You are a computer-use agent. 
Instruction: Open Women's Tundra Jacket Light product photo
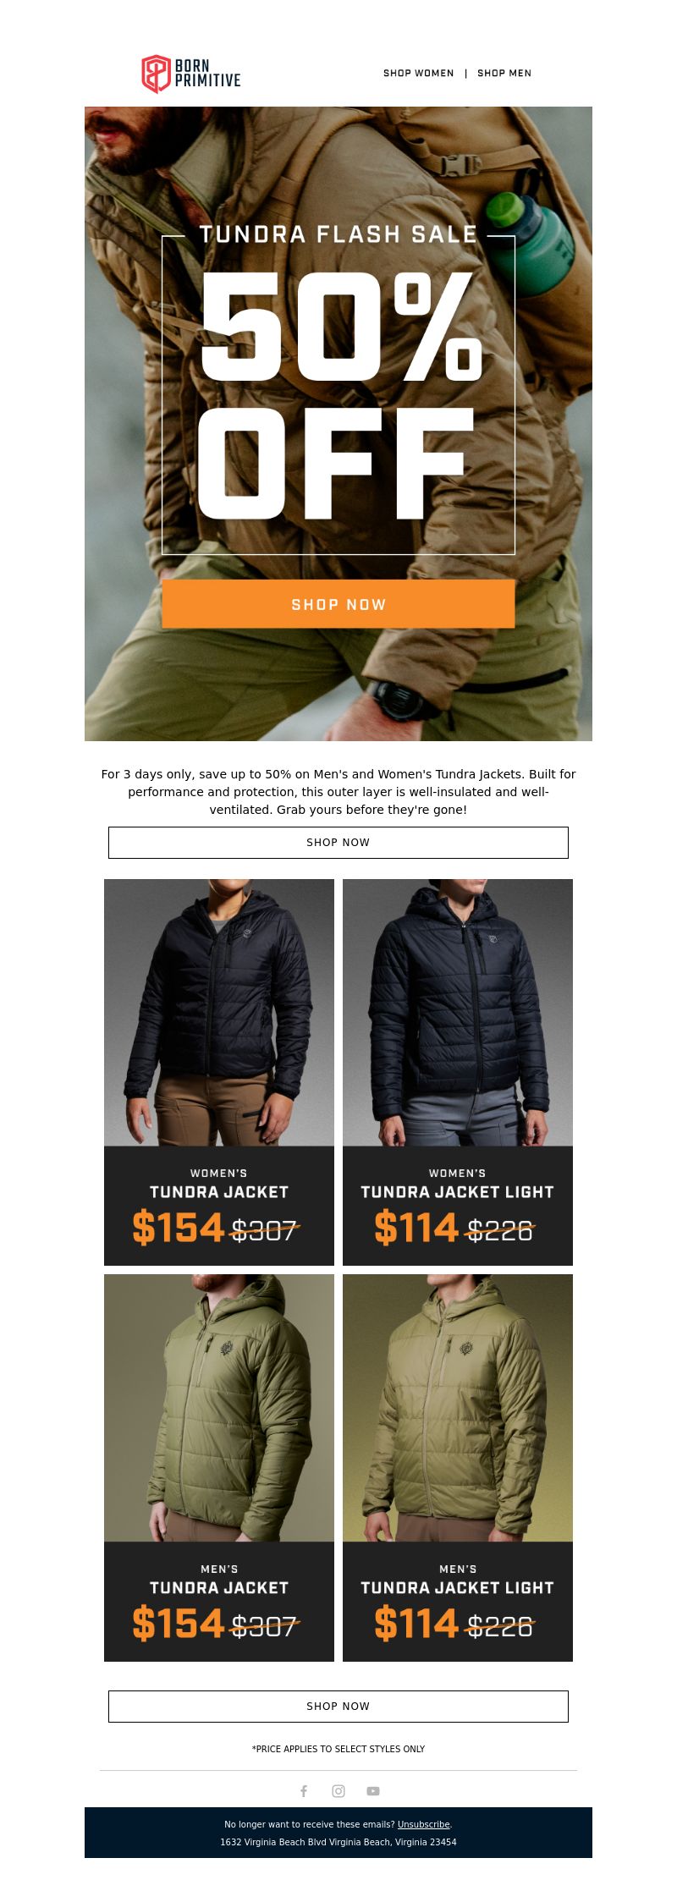click(x=458, y=1013)
